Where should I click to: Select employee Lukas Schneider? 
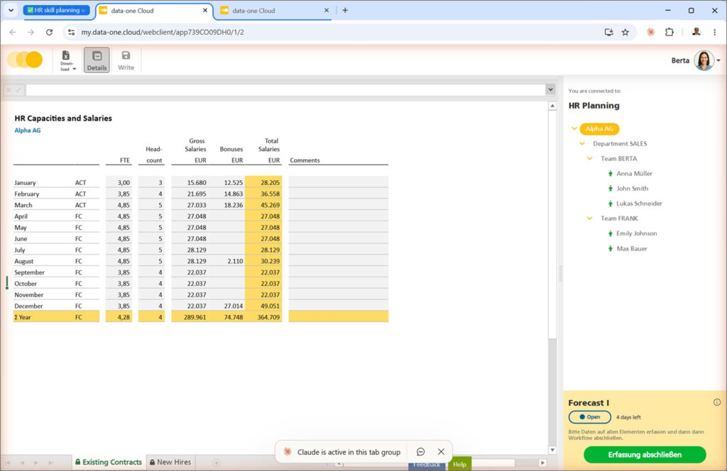coord(639,204)
